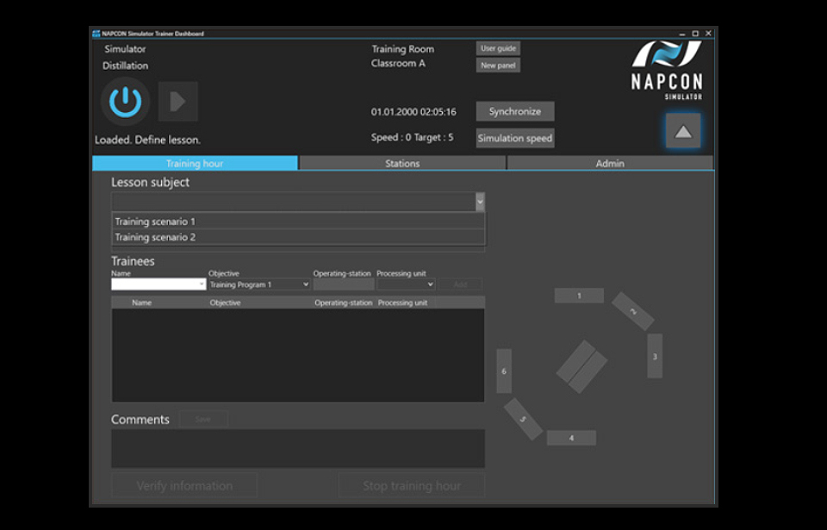The image size is (827, 530).
Task: Select station 1 on the classroom layout
Action: pyautogui.click(x=578, y=296)
